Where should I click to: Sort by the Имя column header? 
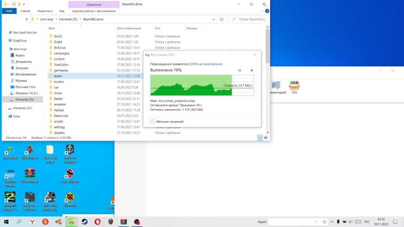point(52,28)
